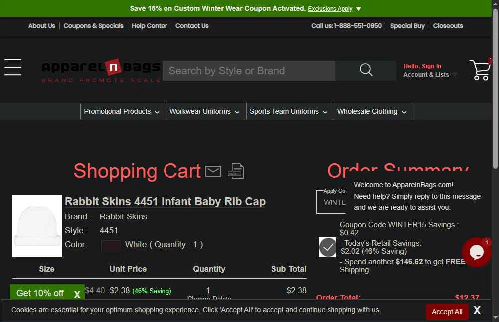The image size is (499, 322).
Task: Click Get 10% off button
Action: [x=40, y=293]
